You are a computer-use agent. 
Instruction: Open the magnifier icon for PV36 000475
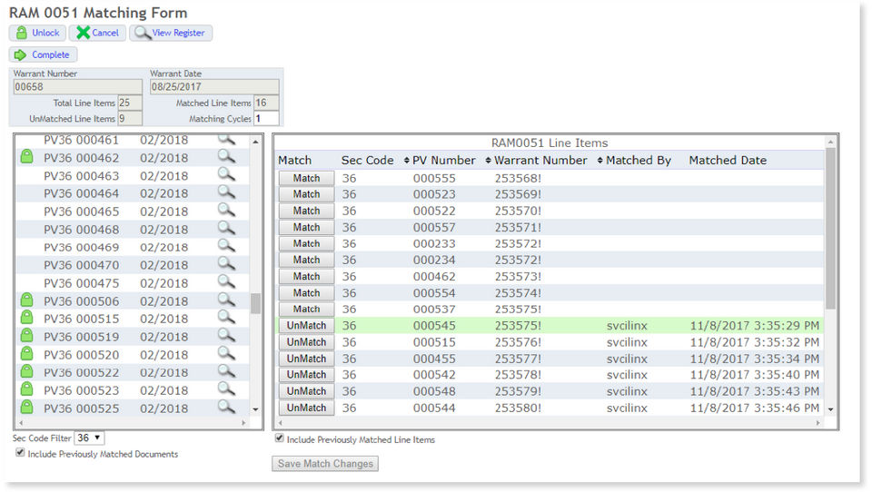click(x=225, y=283)
